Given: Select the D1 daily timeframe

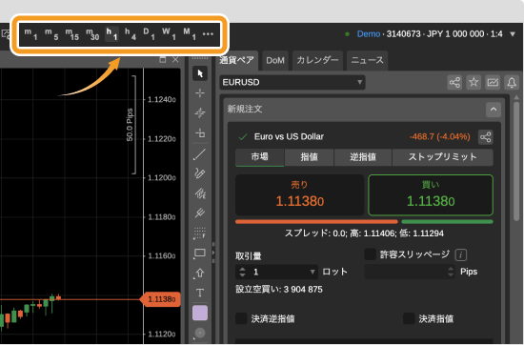Looking at the screenshot, I should 149,34.
